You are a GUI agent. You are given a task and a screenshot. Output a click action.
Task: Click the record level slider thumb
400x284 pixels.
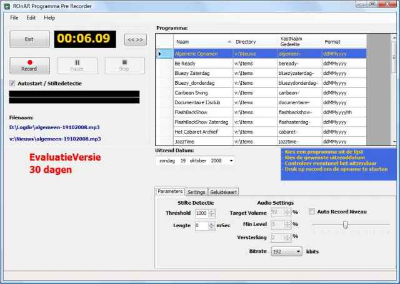pyautogui.click(x=345, y=225)
